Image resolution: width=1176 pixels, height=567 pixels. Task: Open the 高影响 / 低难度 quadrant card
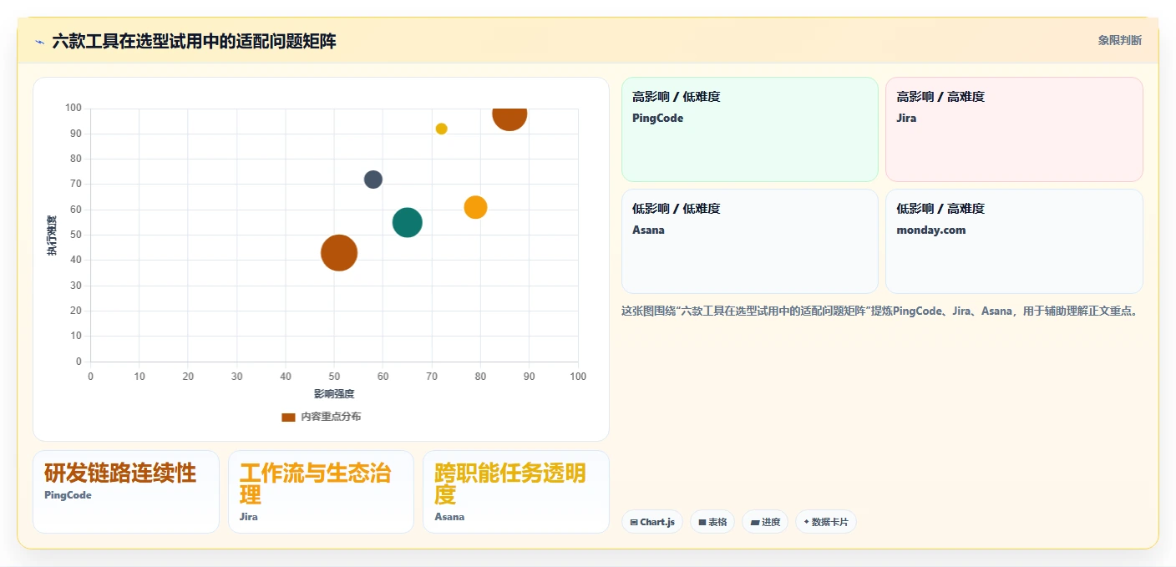pos(749,129)
